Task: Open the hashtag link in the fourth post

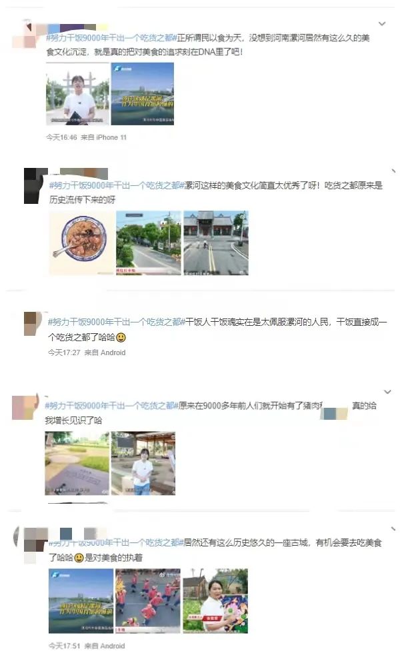Action: click(111, 406)
